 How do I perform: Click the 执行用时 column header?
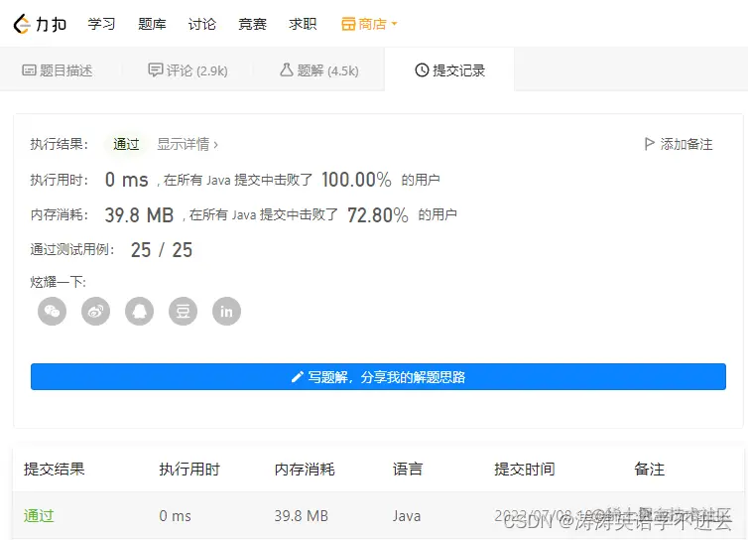(x=189, y=469)
